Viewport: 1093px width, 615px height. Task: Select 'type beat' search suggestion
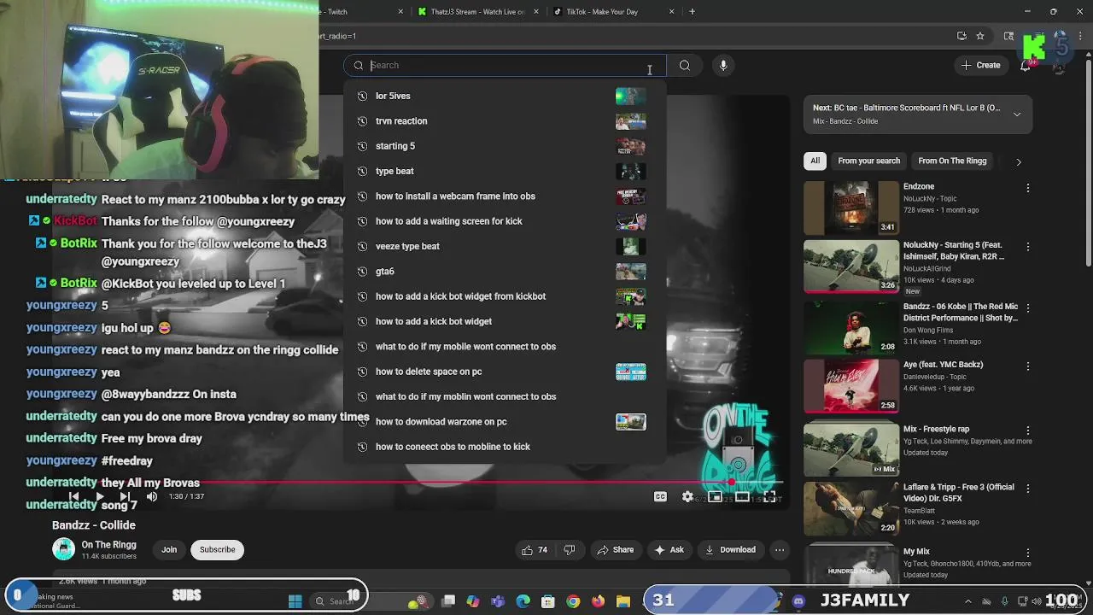pos(505,171)
